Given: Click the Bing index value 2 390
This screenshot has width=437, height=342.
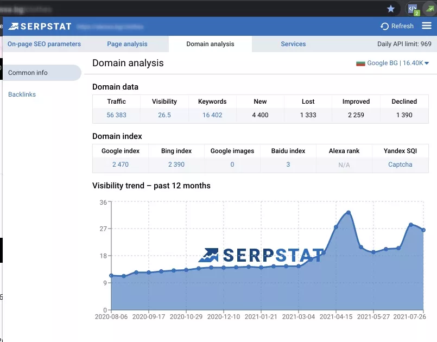Looking at the screenshot, I should pos(176,164).
